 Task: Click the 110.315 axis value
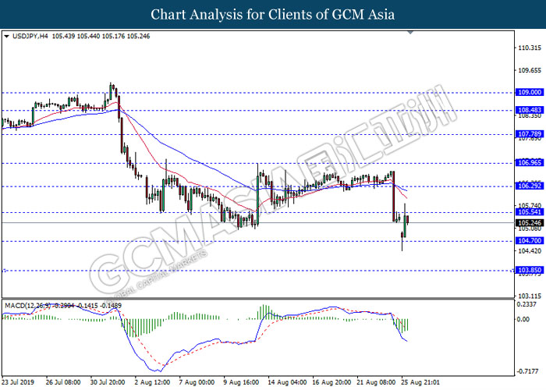pos(530,48)
